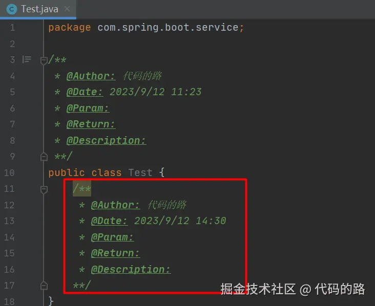The height and width of the screenshot is (306, 375).
Task: Click the @Description: tag on line 8
Action: pyautogui.click(x=106, y=140)
